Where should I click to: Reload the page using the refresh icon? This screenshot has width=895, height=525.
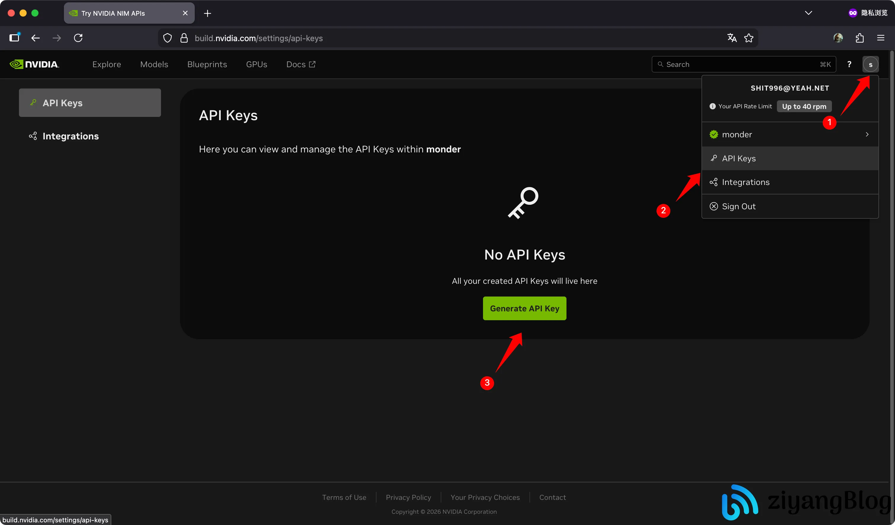click(78, 38)
